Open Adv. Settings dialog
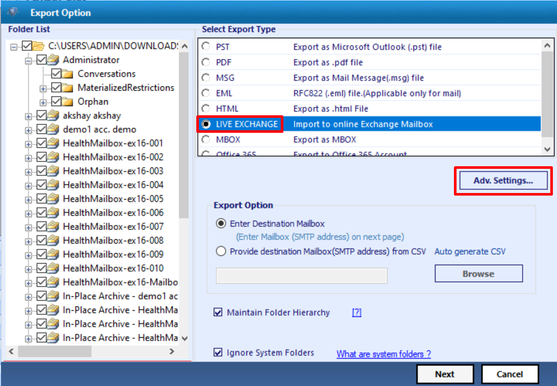 [503, 181]
